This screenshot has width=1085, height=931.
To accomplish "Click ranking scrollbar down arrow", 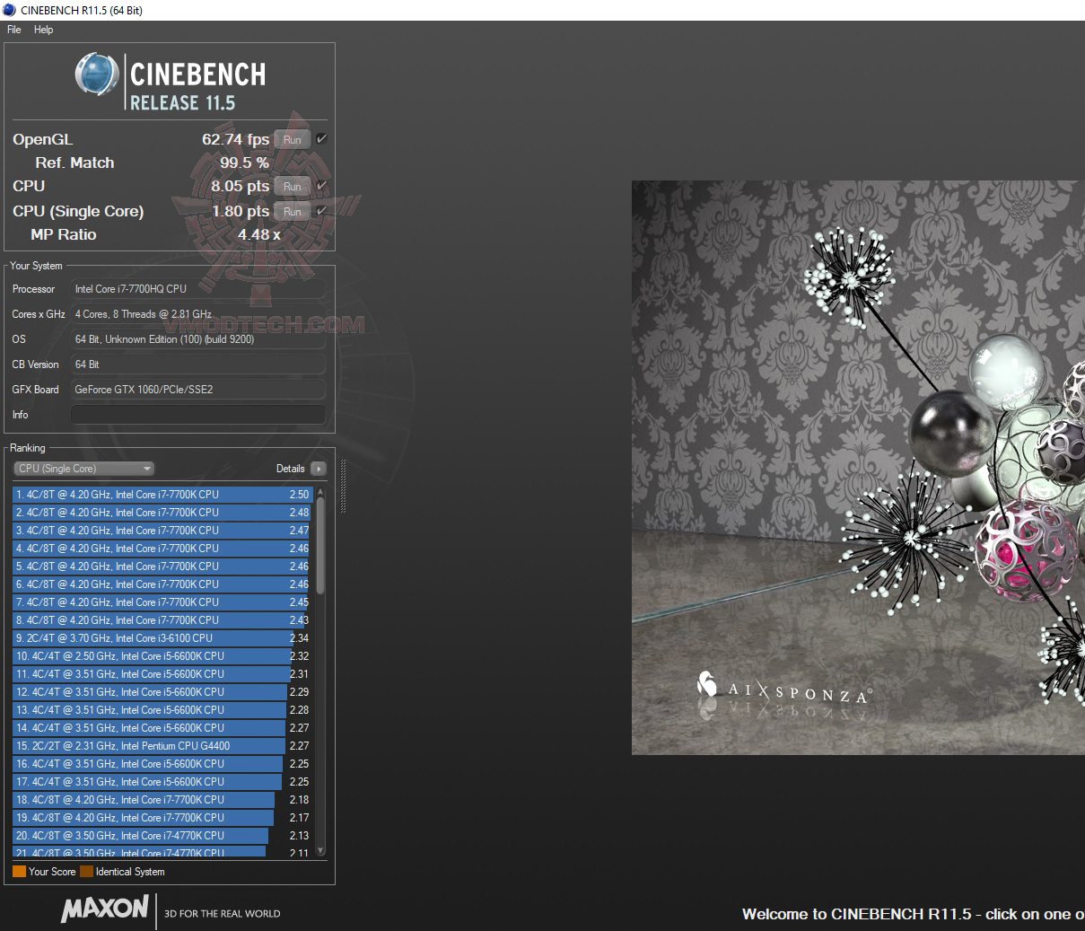I will (x=320, y=850).
